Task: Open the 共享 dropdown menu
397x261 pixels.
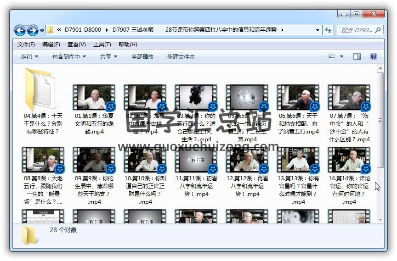Action: point(108,56)
